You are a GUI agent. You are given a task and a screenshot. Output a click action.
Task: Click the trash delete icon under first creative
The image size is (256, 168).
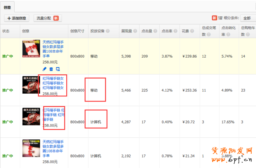click(51, 69)
